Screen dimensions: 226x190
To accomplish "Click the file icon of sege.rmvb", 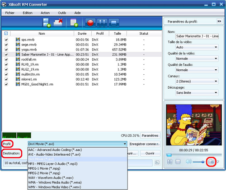I will point(18,45).
